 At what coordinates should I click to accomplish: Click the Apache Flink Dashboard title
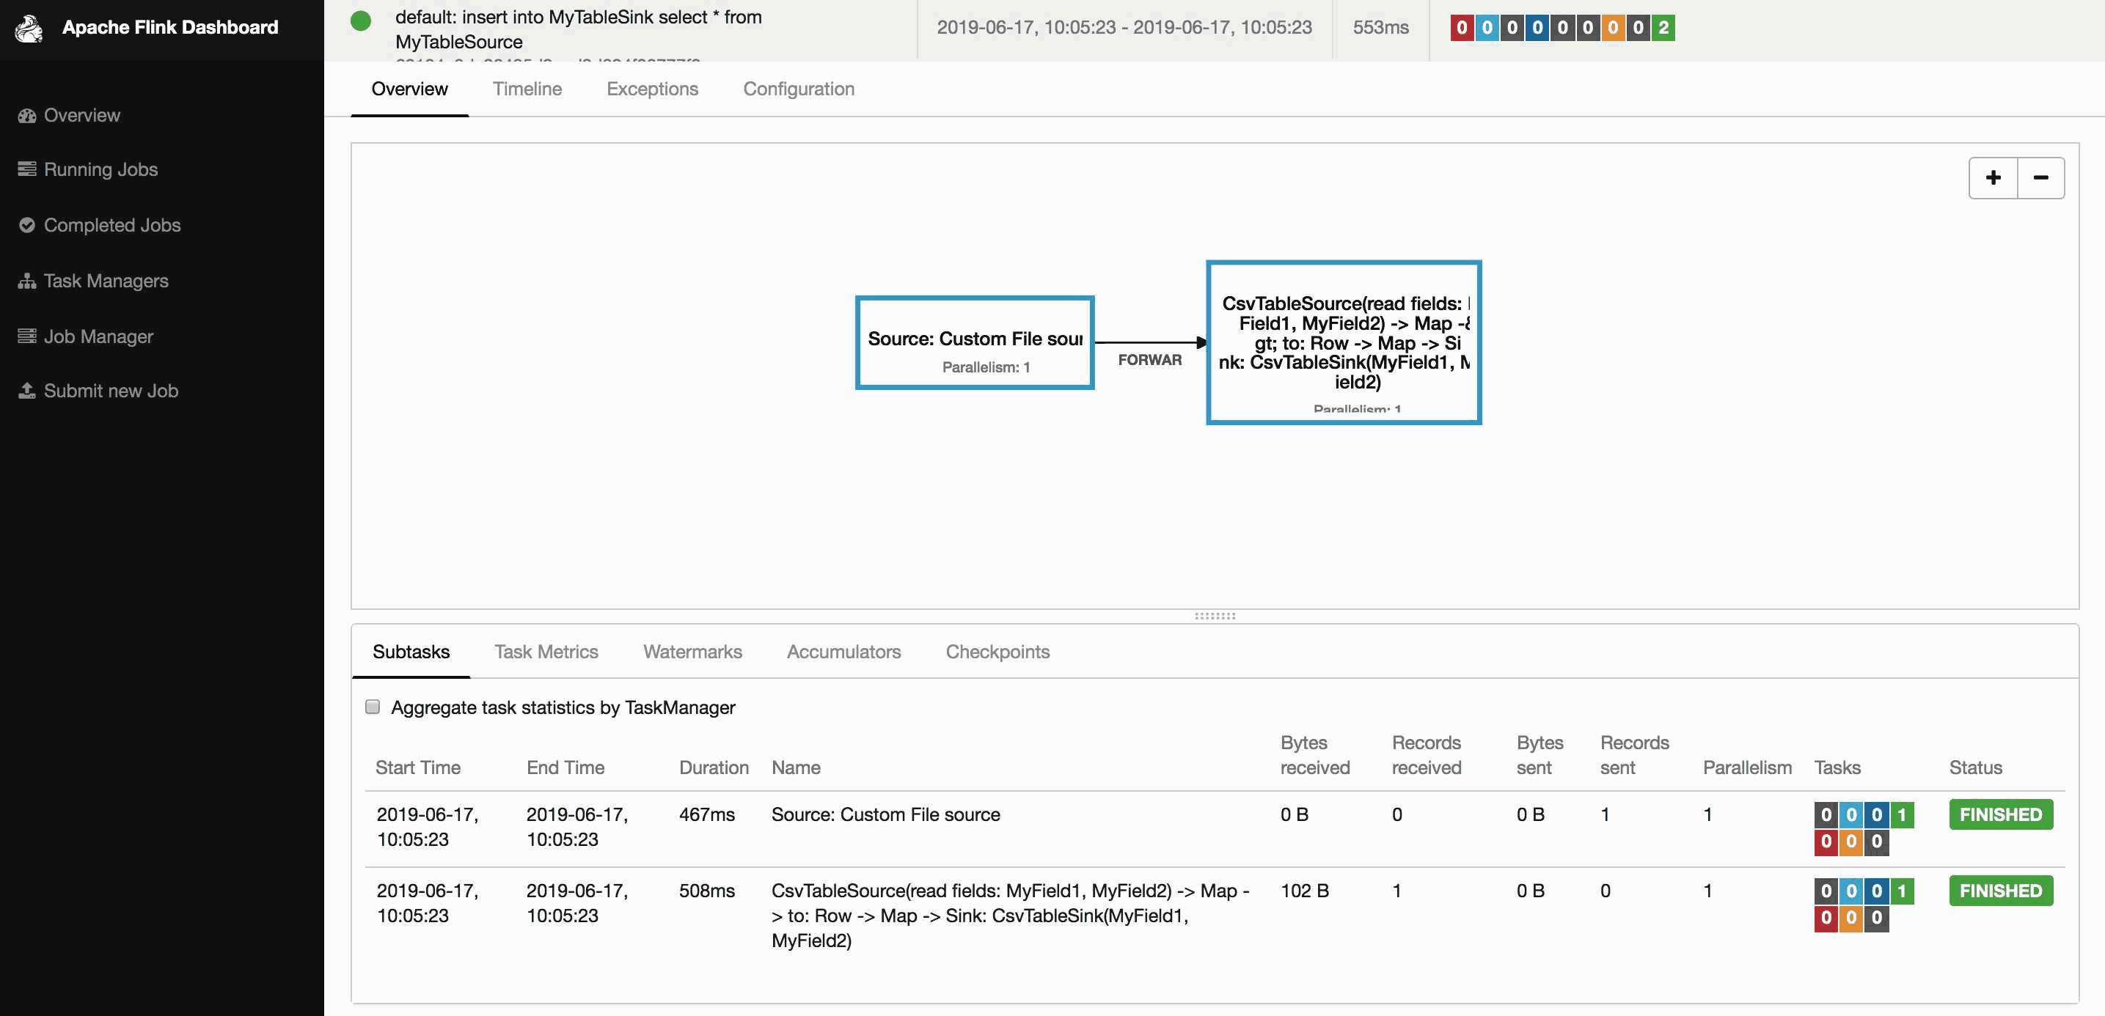tap(170, 28)
